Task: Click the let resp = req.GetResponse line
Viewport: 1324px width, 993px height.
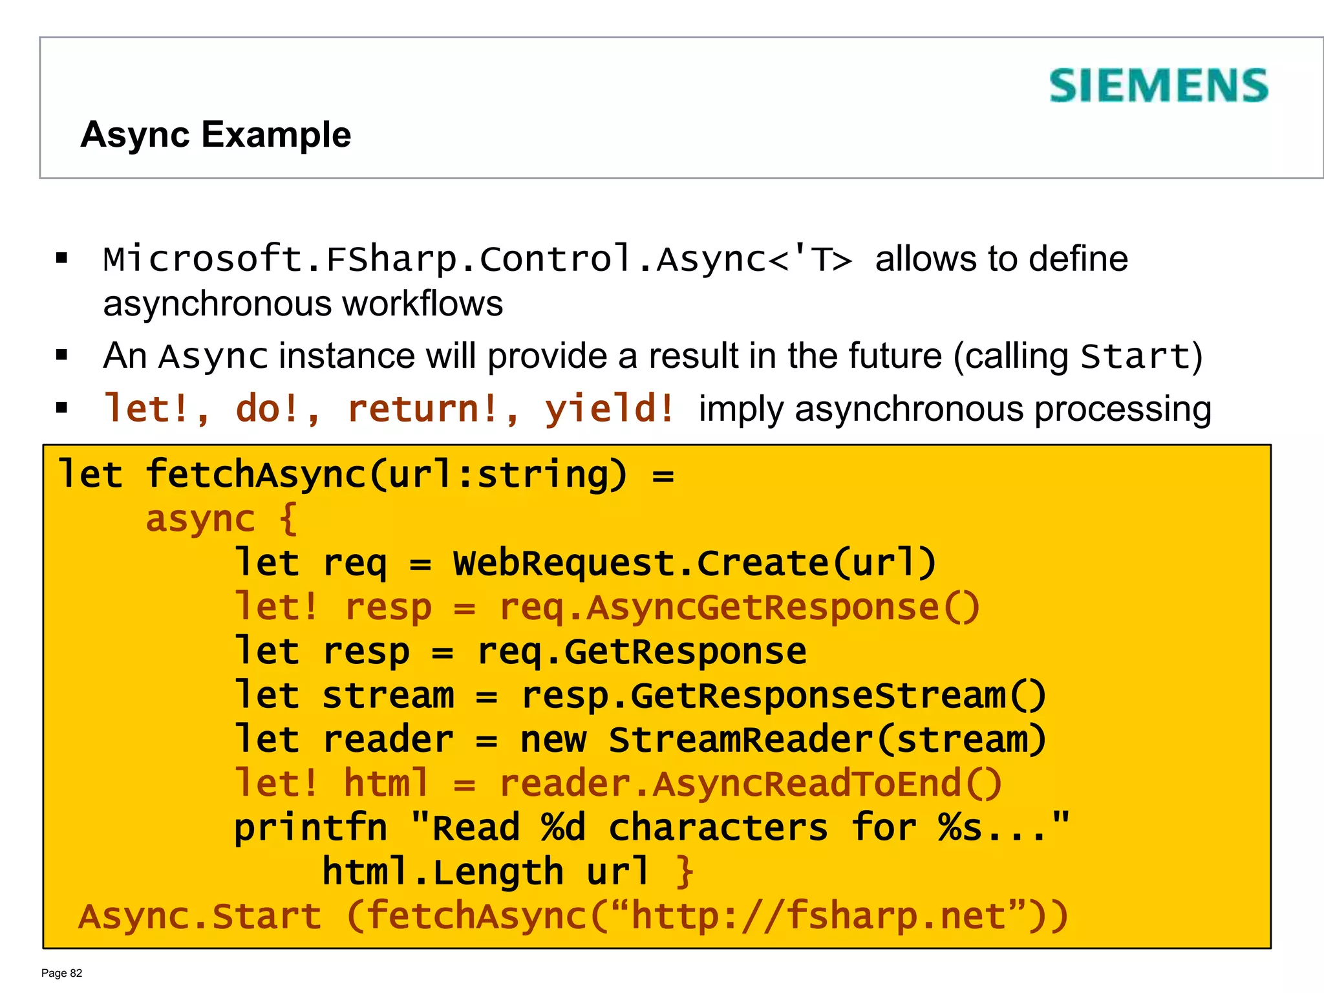Action: point(520,652)
